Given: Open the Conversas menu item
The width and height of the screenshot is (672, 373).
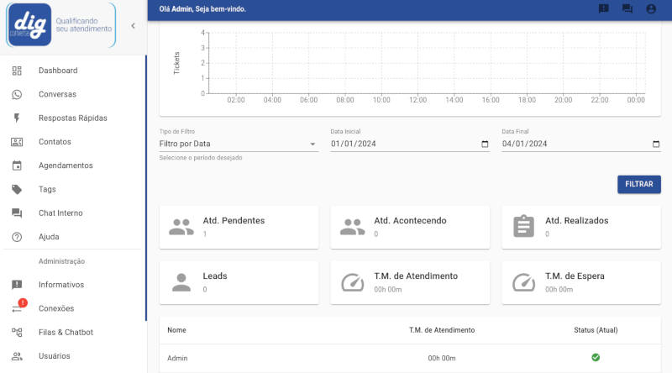Looking at the screenshot, I should (x=57, y=94).
